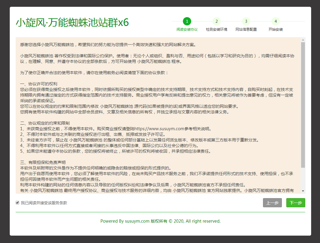The image size is (320, 243).
Task: Click the 上一步 previous button
Action: point(272,203)
